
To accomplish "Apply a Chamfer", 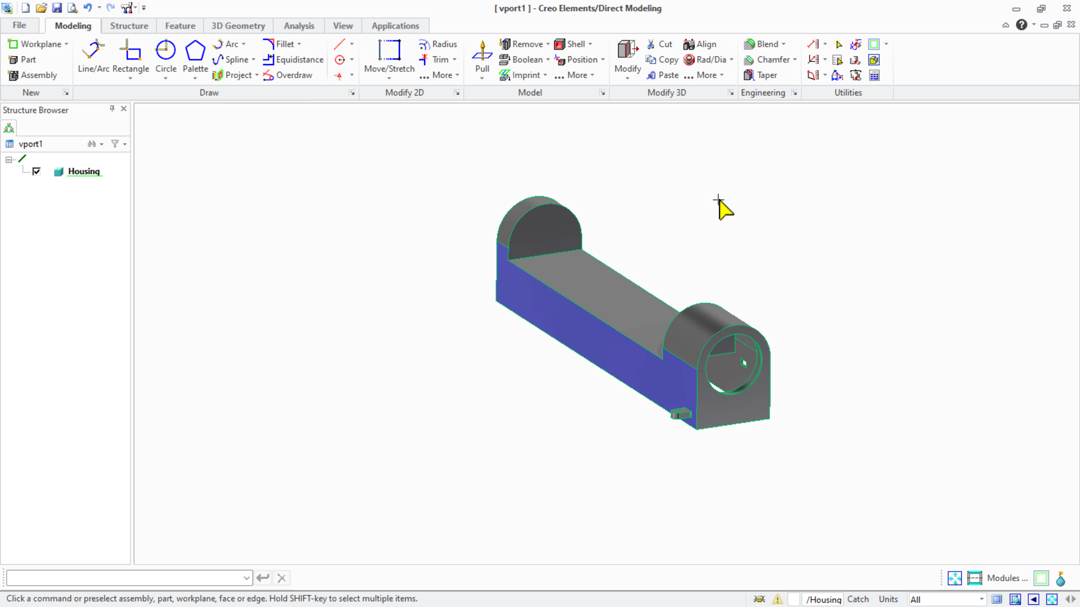I will pyautogui.click(x=767, y=60).
